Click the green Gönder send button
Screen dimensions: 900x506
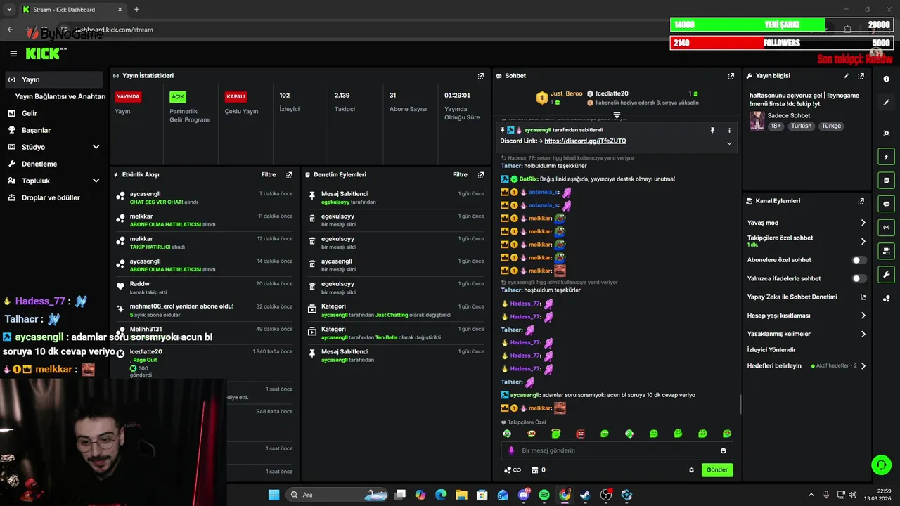[717, 470]
